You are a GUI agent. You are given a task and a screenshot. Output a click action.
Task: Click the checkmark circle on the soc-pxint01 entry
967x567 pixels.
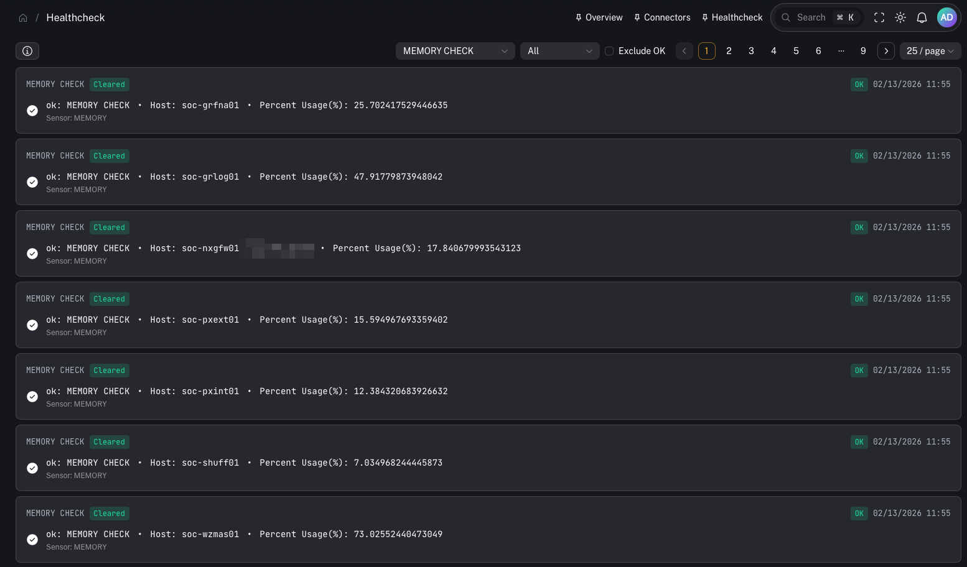(x=32, y=396)
